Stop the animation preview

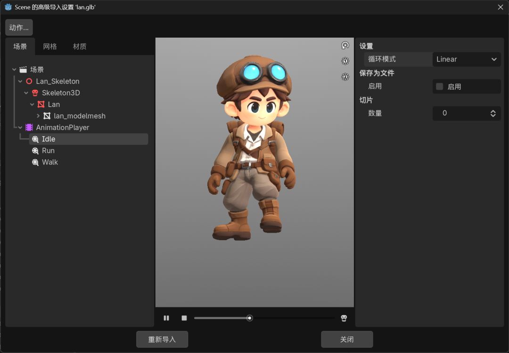click(184, 318)
